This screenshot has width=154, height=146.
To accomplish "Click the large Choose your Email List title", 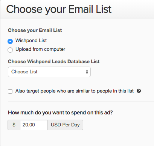I will point(59,9).
